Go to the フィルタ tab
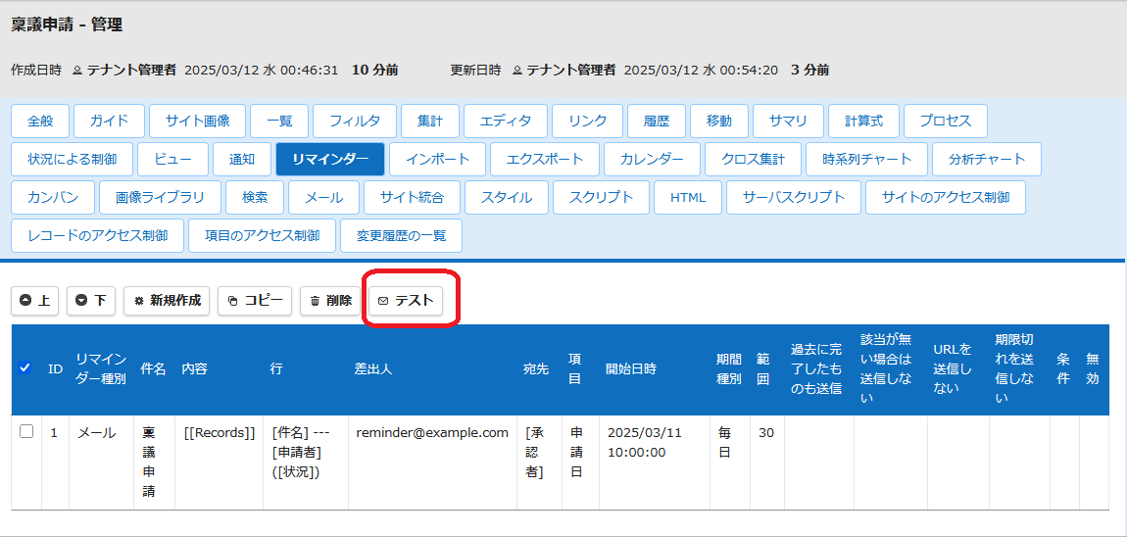Screen dimensions: 1127x537 pos(355,121)
